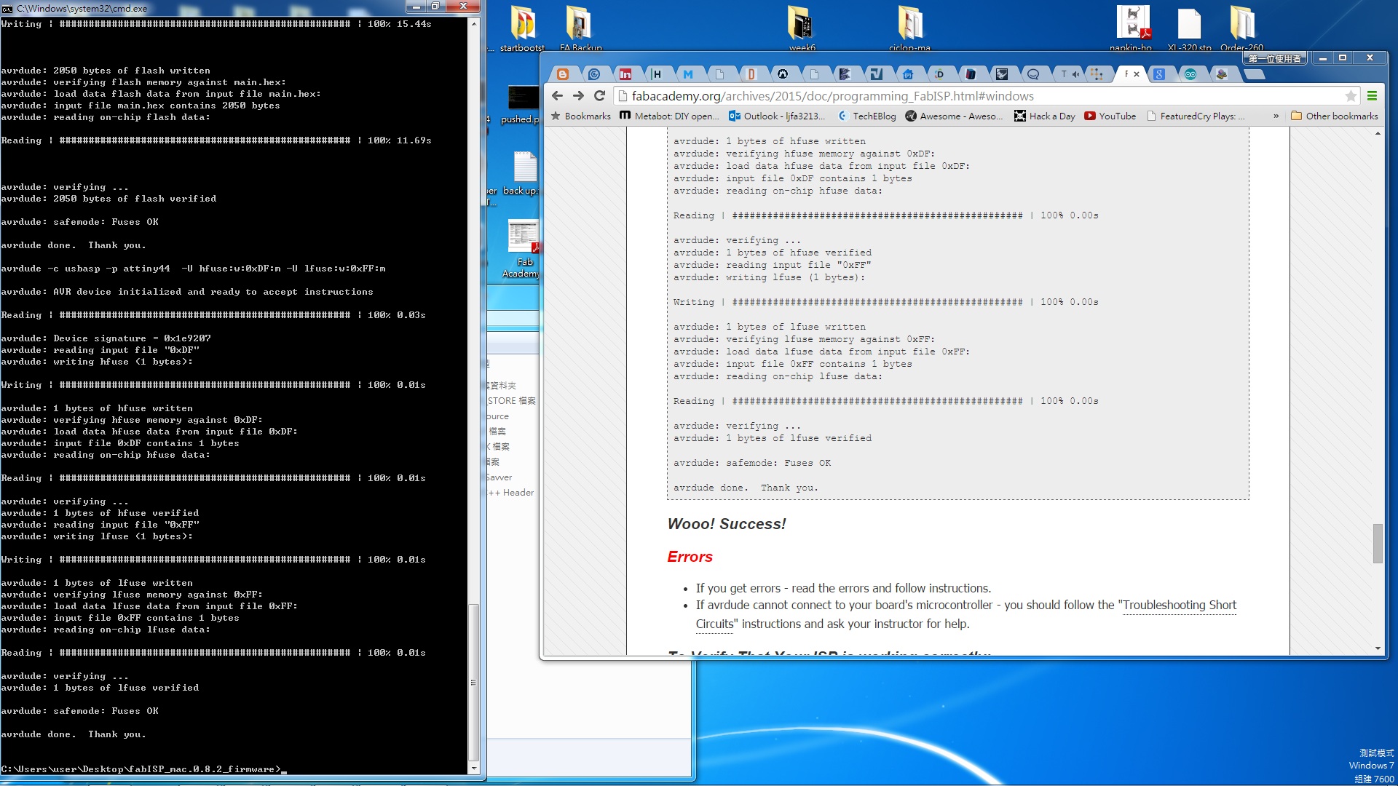Reload the FabISP page
The width and height of the screenshot is (1398, 786).
(599, 96)
